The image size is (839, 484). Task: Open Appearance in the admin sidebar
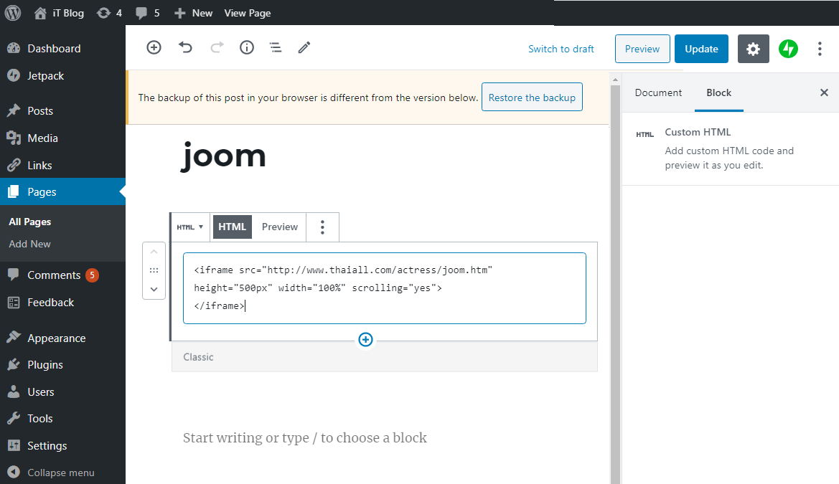(x=56, y=338)
